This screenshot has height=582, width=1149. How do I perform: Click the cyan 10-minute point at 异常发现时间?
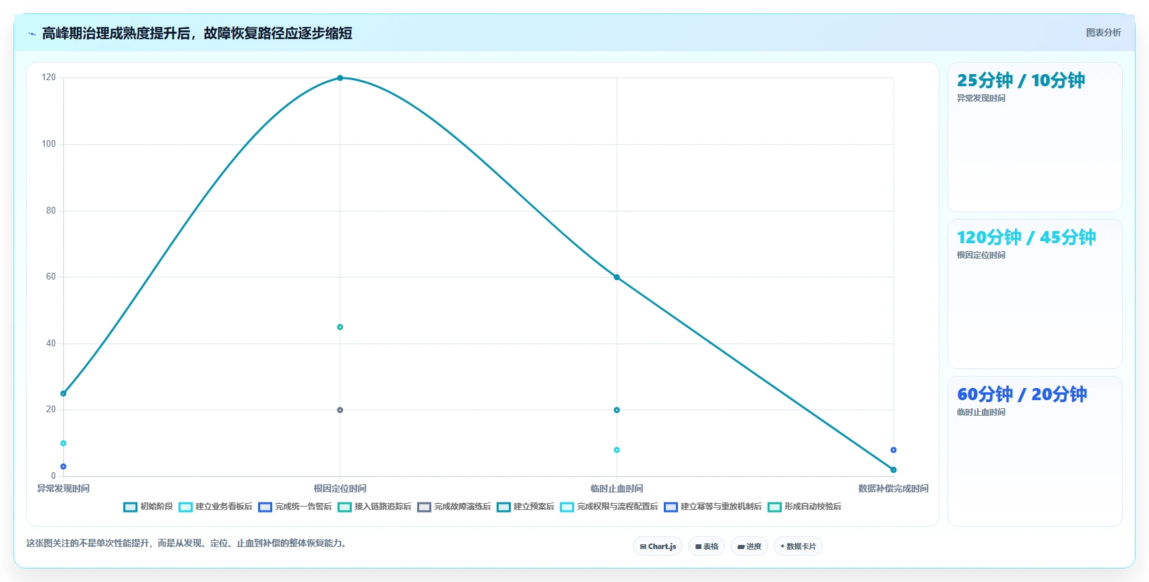tap(63, 443)
